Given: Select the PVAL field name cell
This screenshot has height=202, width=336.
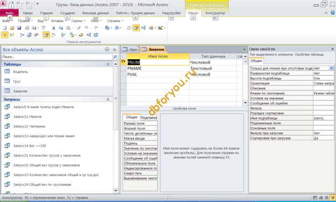Looking at the screenshot, I should click(x=158, y=74).
